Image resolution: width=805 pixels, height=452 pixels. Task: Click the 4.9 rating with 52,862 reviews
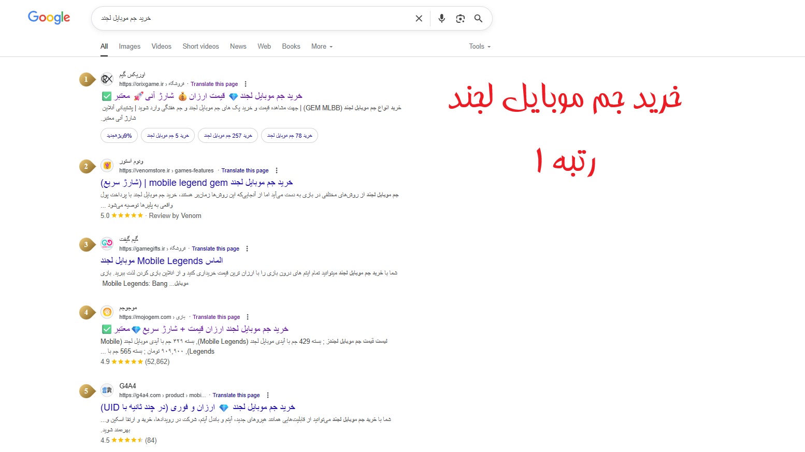[135, 362]
